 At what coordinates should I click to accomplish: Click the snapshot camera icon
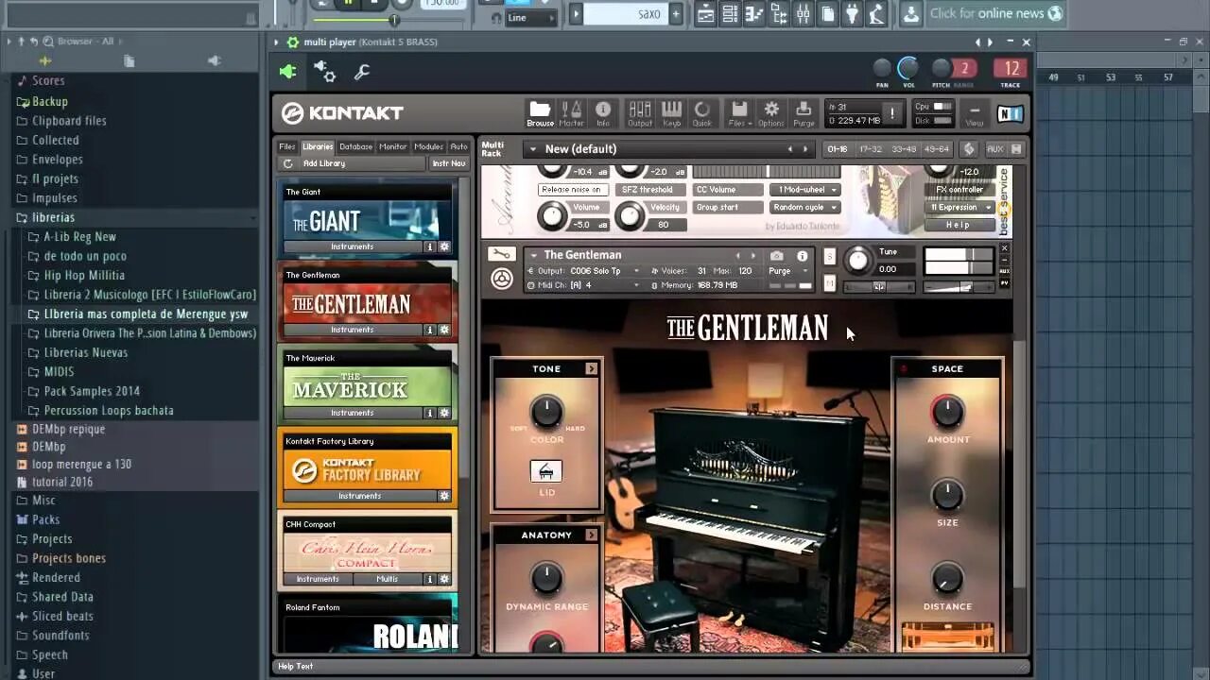[x=776, y=256]
